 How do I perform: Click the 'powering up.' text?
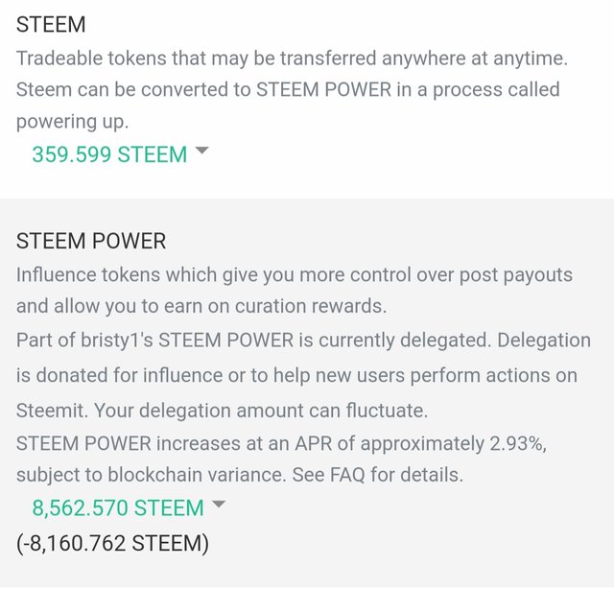tap(73, 122)
